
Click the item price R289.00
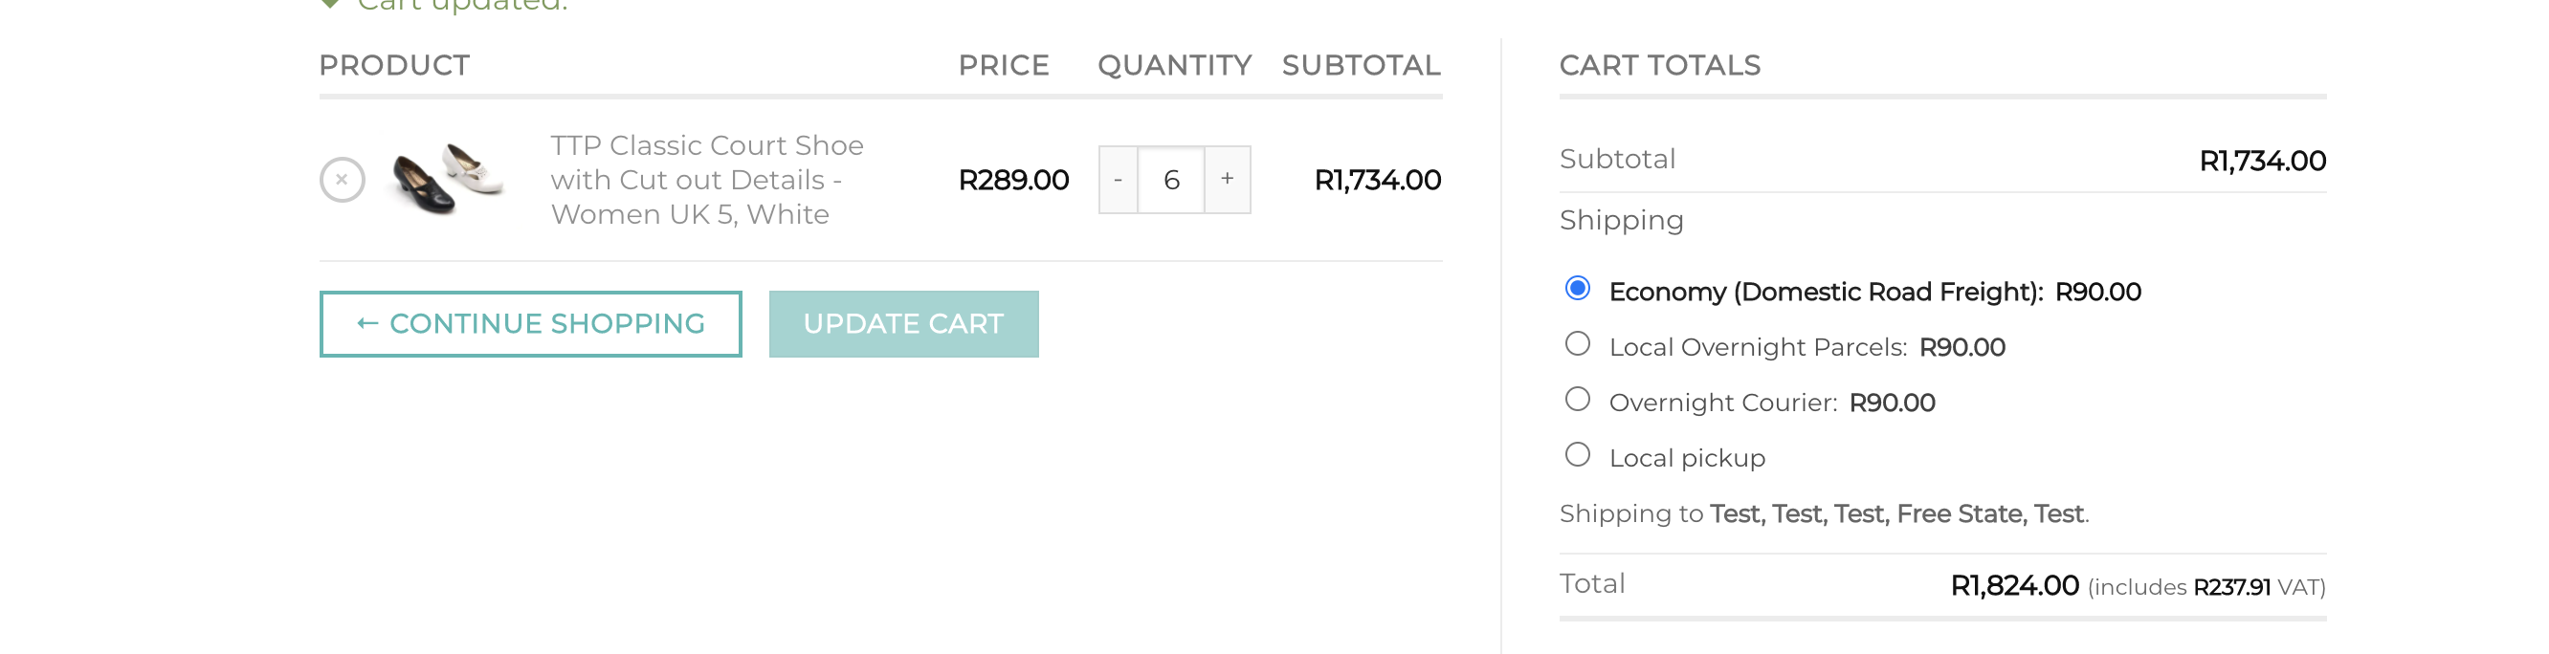pos(1013,180)
